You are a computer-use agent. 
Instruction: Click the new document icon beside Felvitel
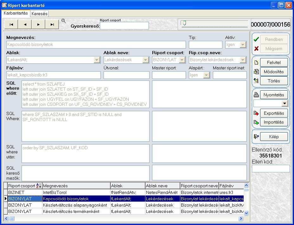point(256,63)
